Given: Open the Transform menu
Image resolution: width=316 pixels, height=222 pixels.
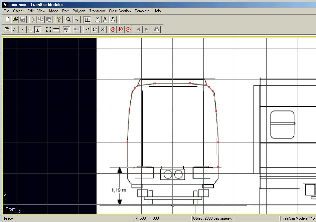Looking at the screenshot, I should pos(97,11).
